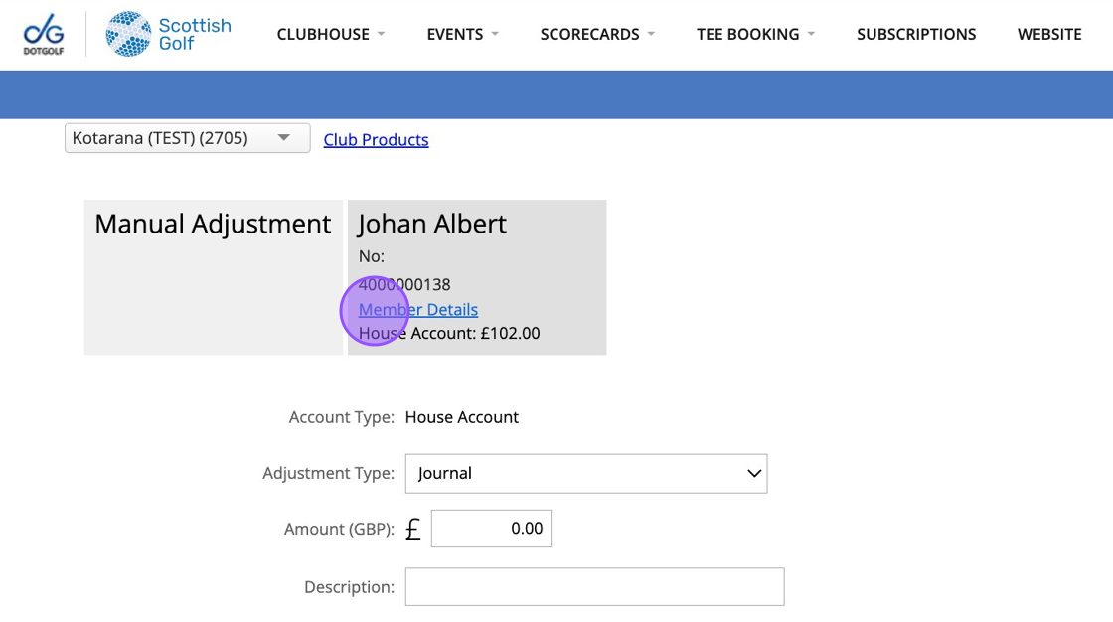Expand the Tee Booking menu
Image resolution: width=1113 pixels, height=622 pixels.
[x=755, y=34]
